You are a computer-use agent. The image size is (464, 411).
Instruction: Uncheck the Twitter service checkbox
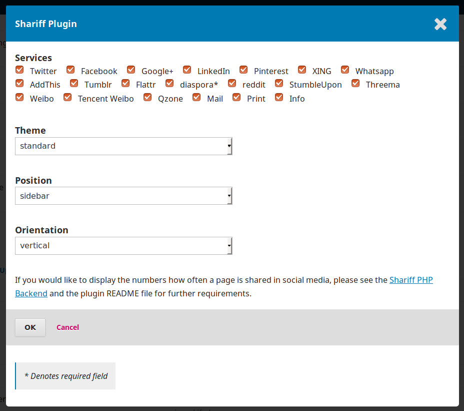coord(19,70)
